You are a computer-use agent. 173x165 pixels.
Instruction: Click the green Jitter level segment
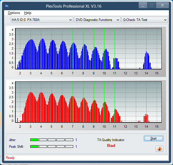pyautogui.click(x=34, y=140)
